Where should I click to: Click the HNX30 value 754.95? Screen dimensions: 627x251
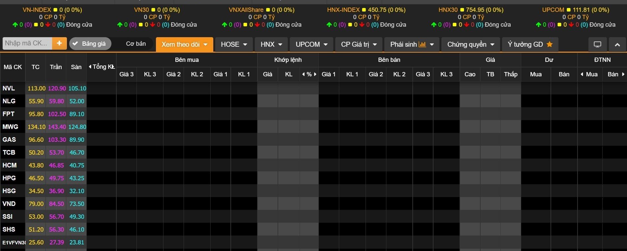click(x=475, y=10)
